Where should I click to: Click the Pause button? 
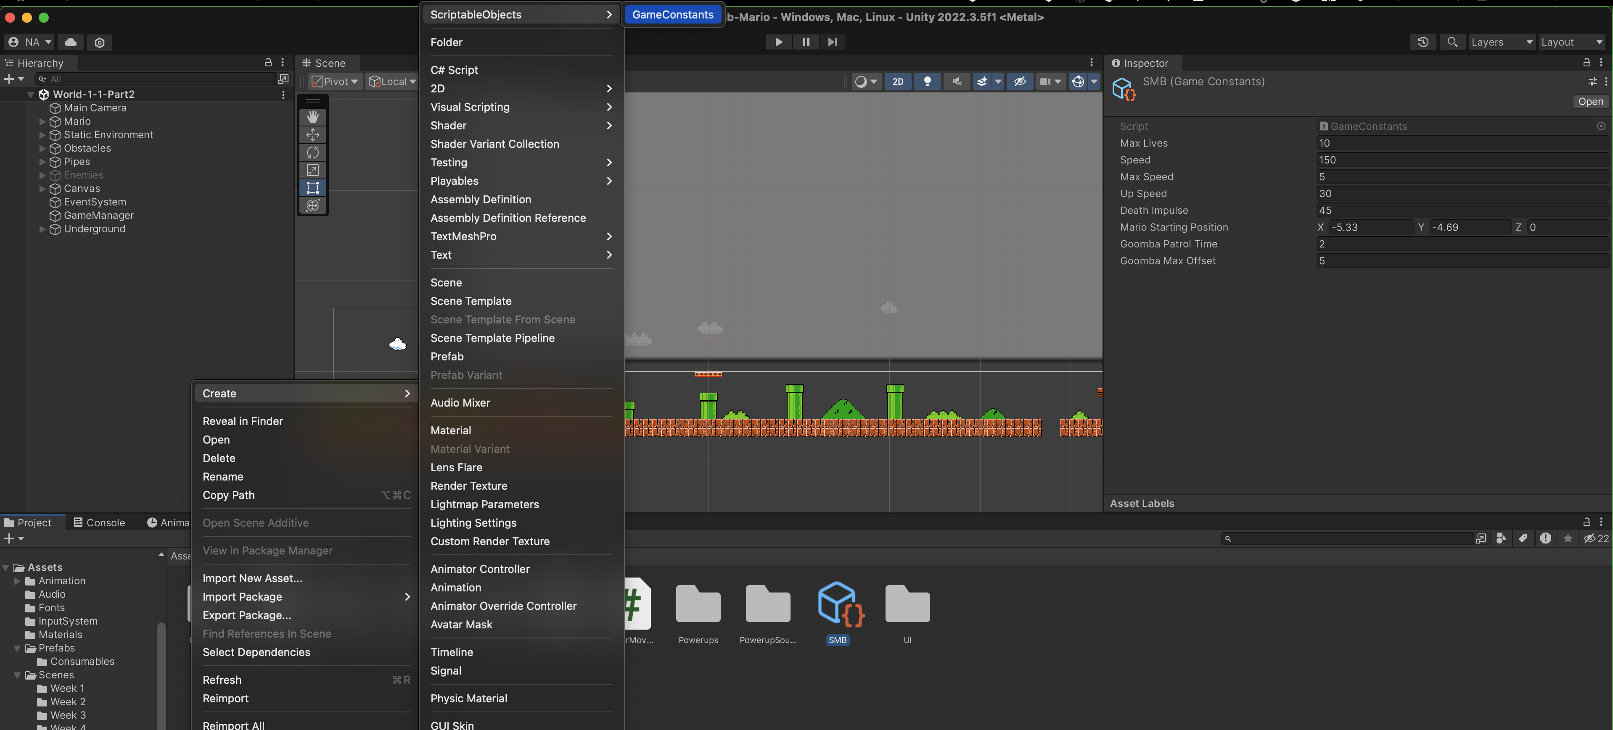pyautogui.click(x=805, y=42)
